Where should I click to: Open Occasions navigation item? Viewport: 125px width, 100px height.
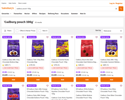[65, 14]
